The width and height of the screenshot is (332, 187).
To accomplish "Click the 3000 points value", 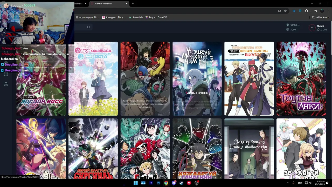I will (293, 30).
